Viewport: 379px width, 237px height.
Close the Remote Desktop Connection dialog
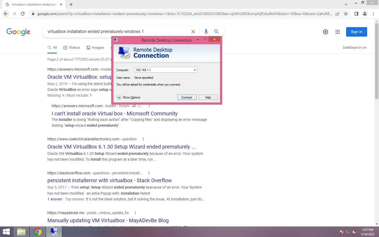[215, 39]
